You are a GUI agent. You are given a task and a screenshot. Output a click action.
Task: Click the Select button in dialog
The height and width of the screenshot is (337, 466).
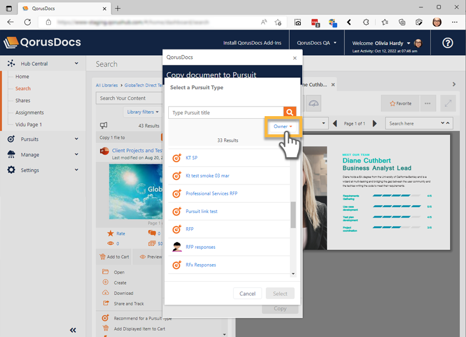(280, 293)
